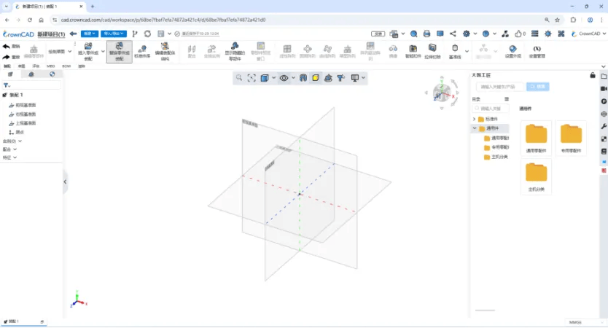Toggle the lock icon on library panel

pyautogui.click(x=593, y=75)
